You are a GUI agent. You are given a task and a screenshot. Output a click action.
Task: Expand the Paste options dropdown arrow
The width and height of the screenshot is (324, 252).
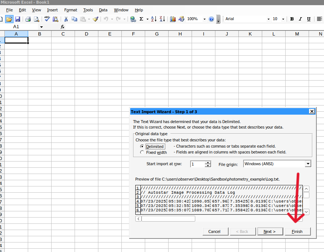coord(89,19)
